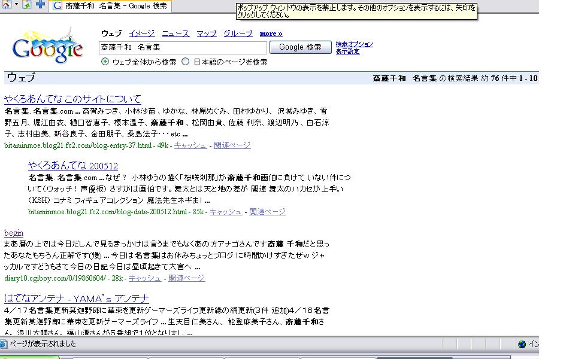Click the 検索結果 約 76 件中 1 - 10 text
This screenshot has width=569, height=359.
(492, 78)
